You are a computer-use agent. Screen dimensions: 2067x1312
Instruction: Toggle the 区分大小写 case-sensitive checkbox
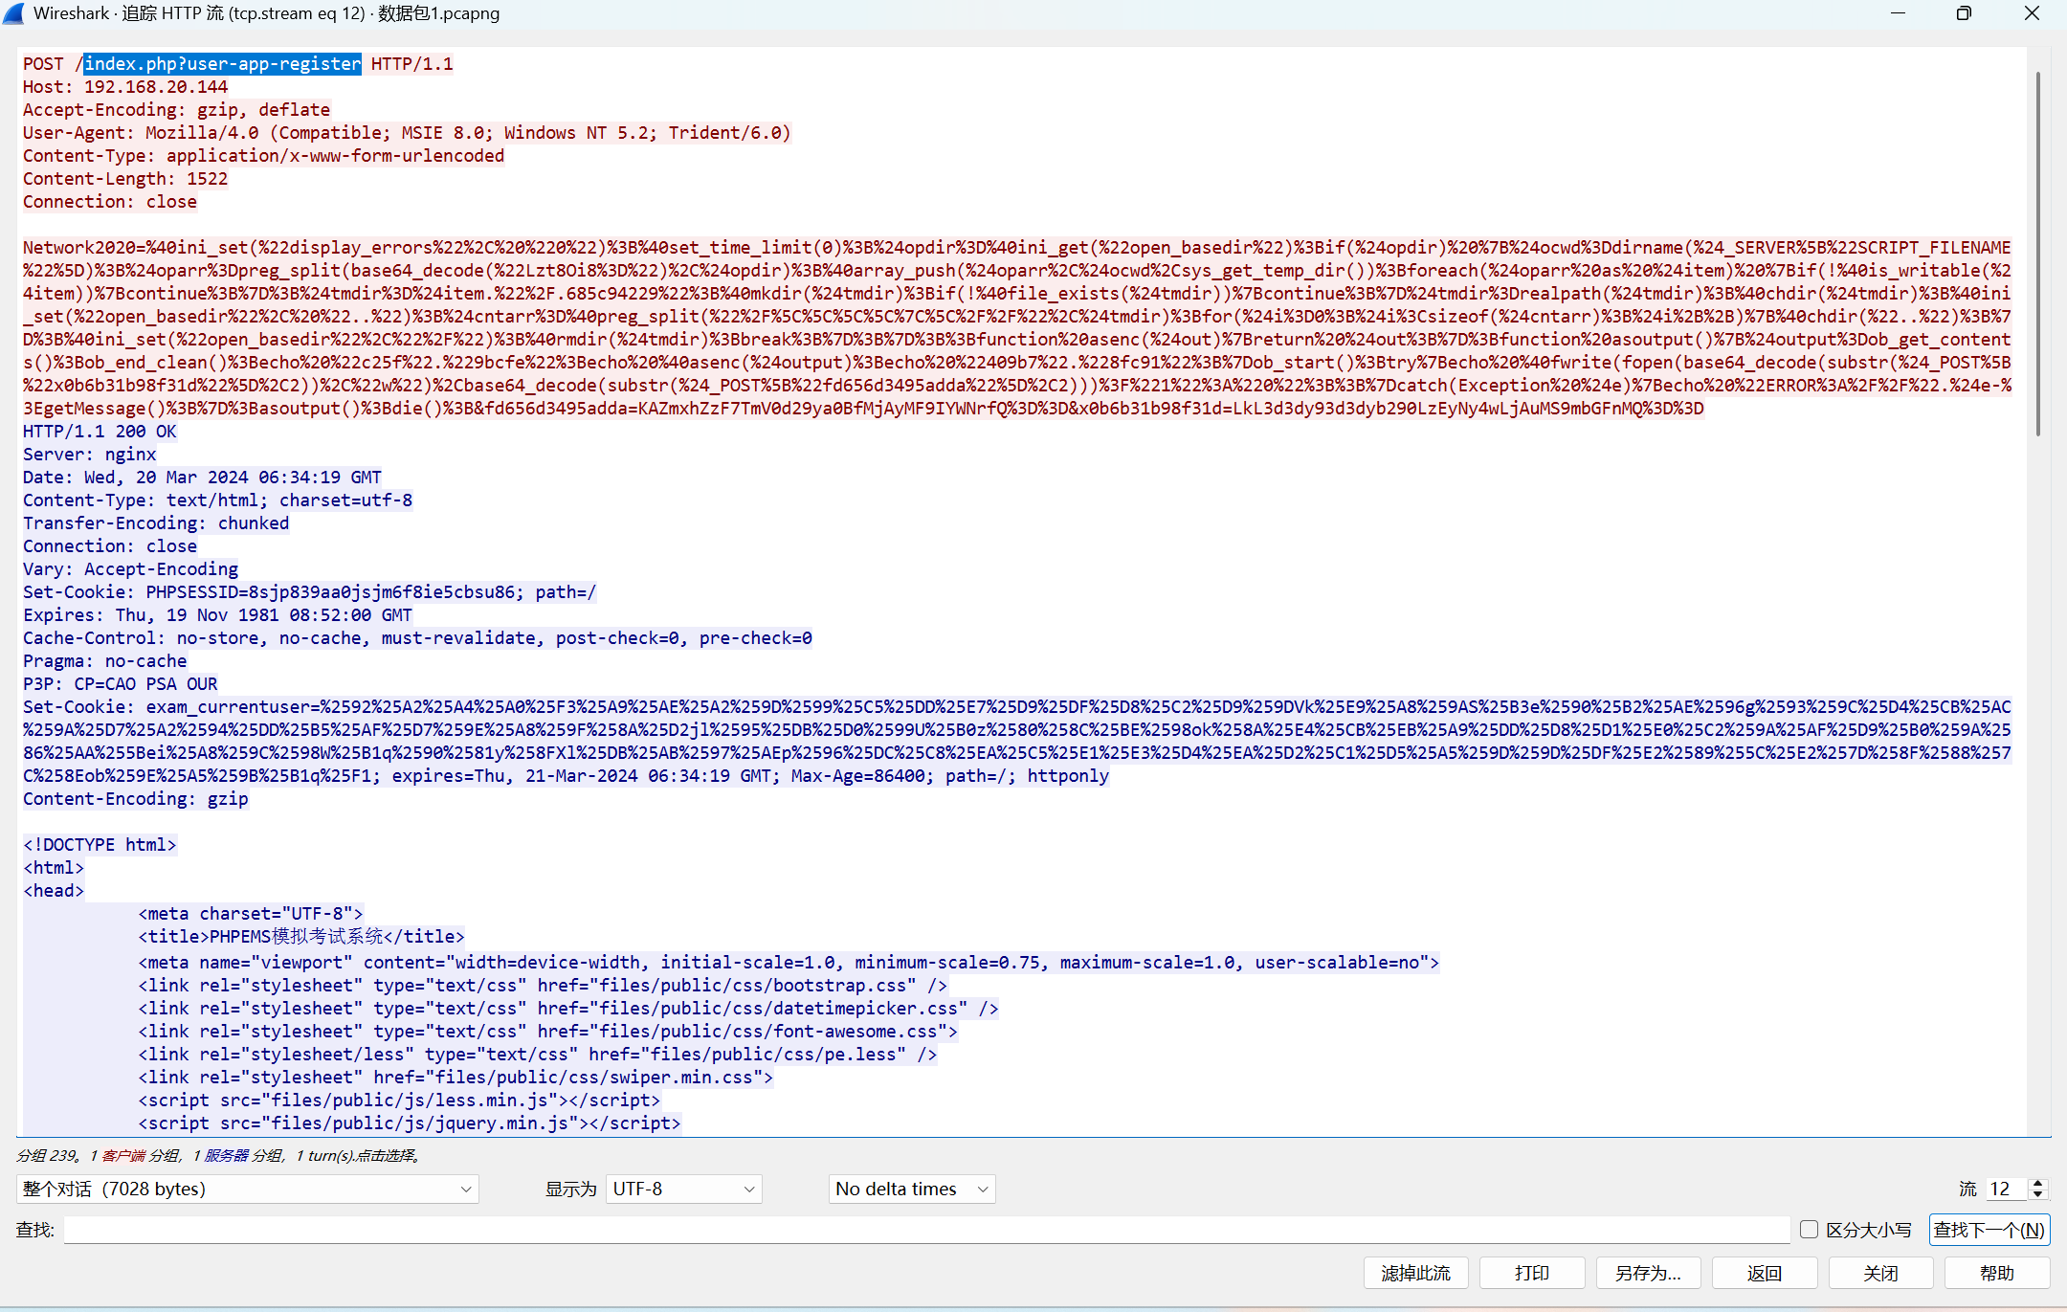pyautogui.click(x=1809, y=1230)
